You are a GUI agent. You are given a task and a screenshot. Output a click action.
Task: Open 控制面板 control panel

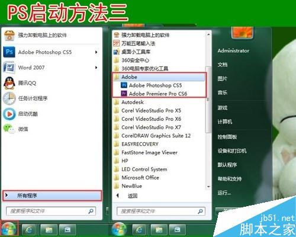pyautogui.click(x=227, y=137)
